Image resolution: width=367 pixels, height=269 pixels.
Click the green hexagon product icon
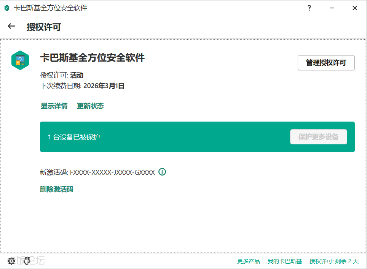coord(20,60)
